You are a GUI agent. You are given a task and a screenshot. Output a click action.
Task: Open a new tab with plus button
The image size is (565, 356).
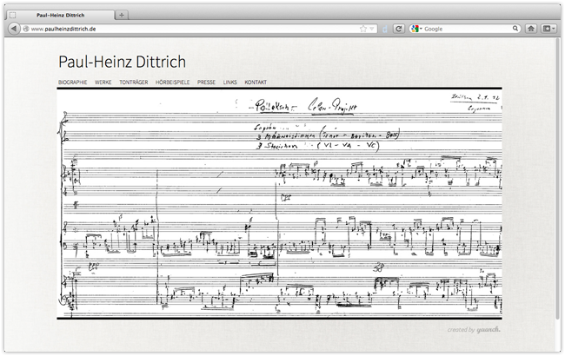pyautogui.click(x=122, y=15)
